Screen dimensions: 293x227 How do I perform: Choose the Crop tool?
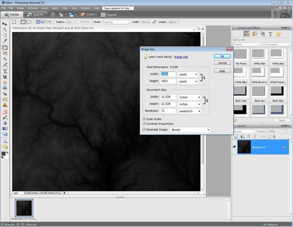(x=5, y=77)
